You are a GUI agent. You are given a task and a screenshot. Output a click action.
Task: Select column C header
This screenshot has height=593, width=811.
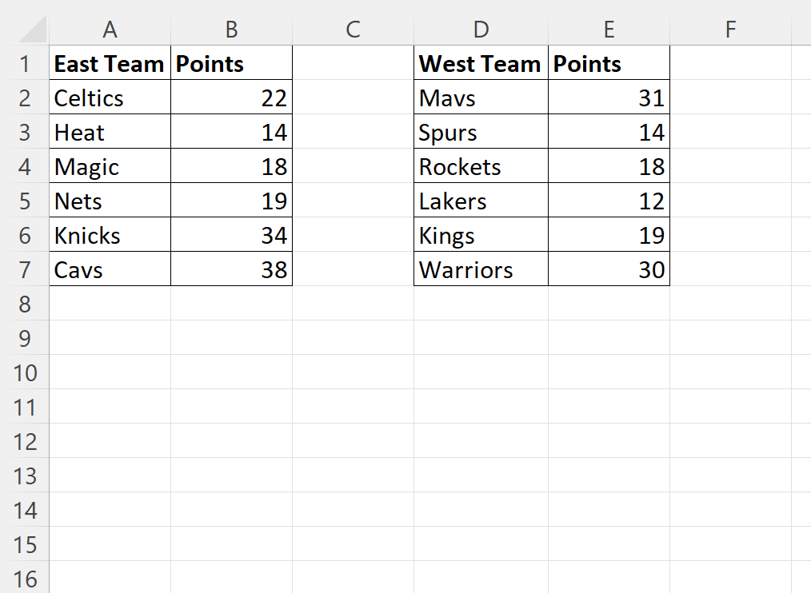click(353, 30)
